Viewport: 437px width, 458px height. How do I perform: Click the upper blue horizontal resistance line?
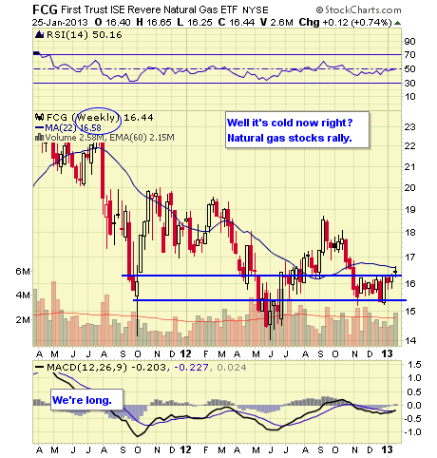click(x=261, y=276)
